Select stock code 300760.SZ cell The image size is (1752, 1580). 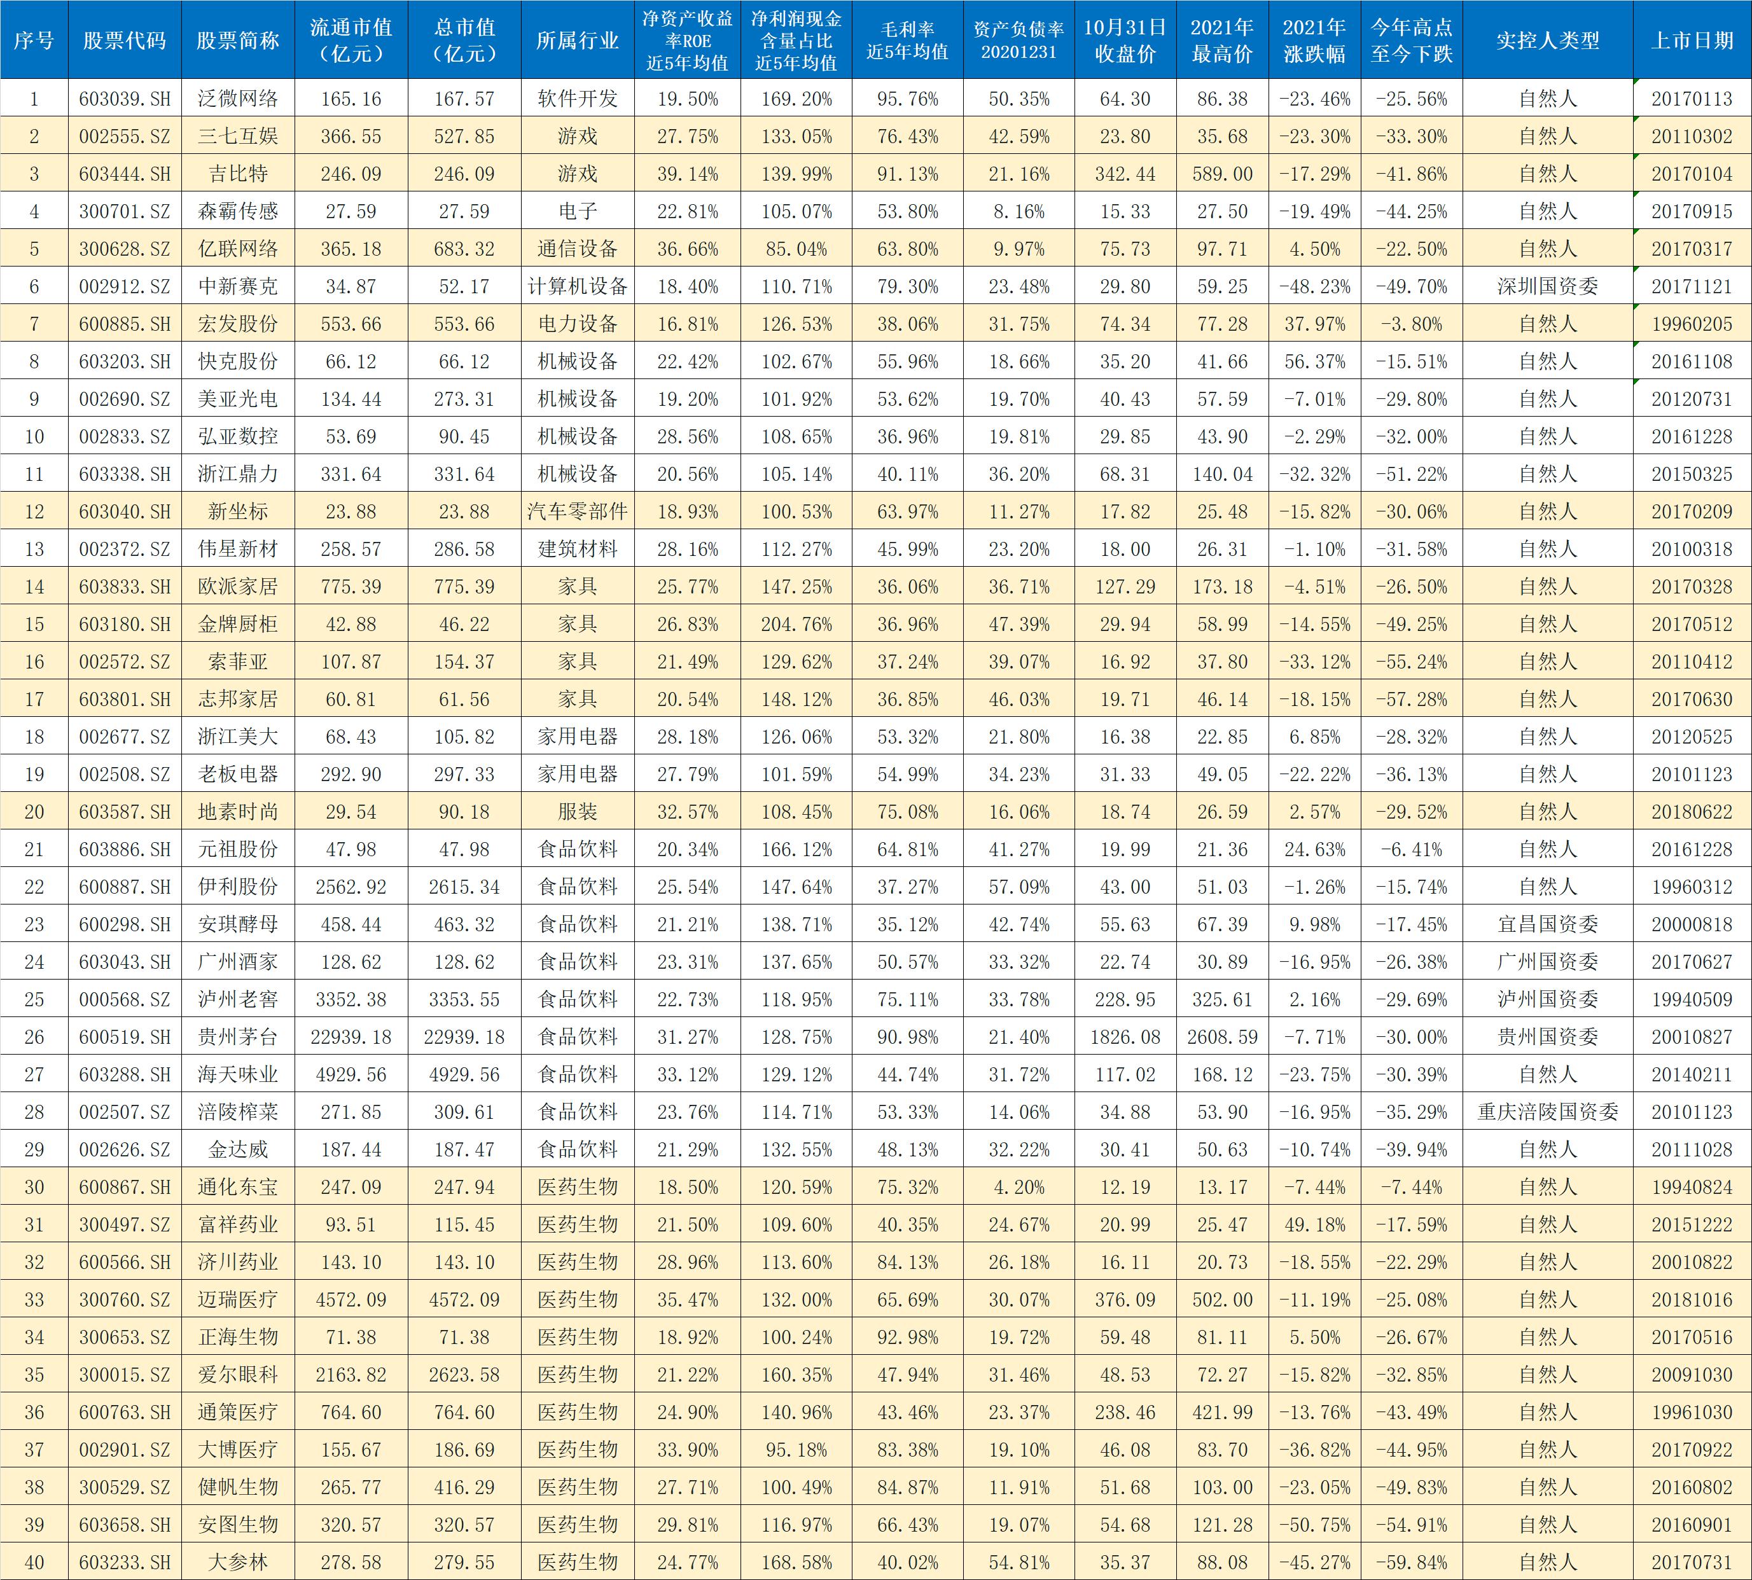pyautogui.click(x=124, y=1299)
